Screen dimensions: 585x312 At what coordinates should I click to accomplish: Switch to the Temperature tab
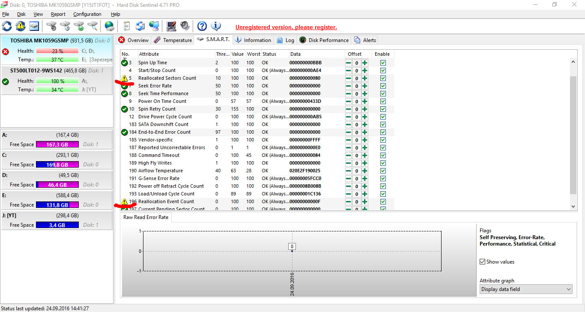173,40
